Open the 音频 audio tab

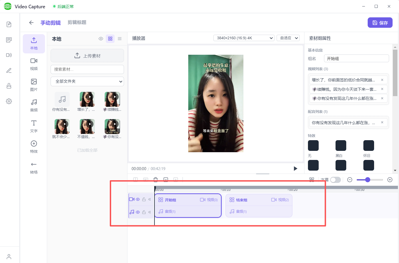coord(34,106)
